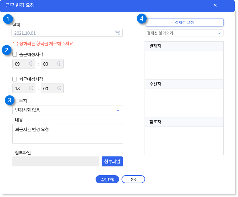Click the numbered step 1 badge
Screen dimensions: 238x197
(8, 19)
